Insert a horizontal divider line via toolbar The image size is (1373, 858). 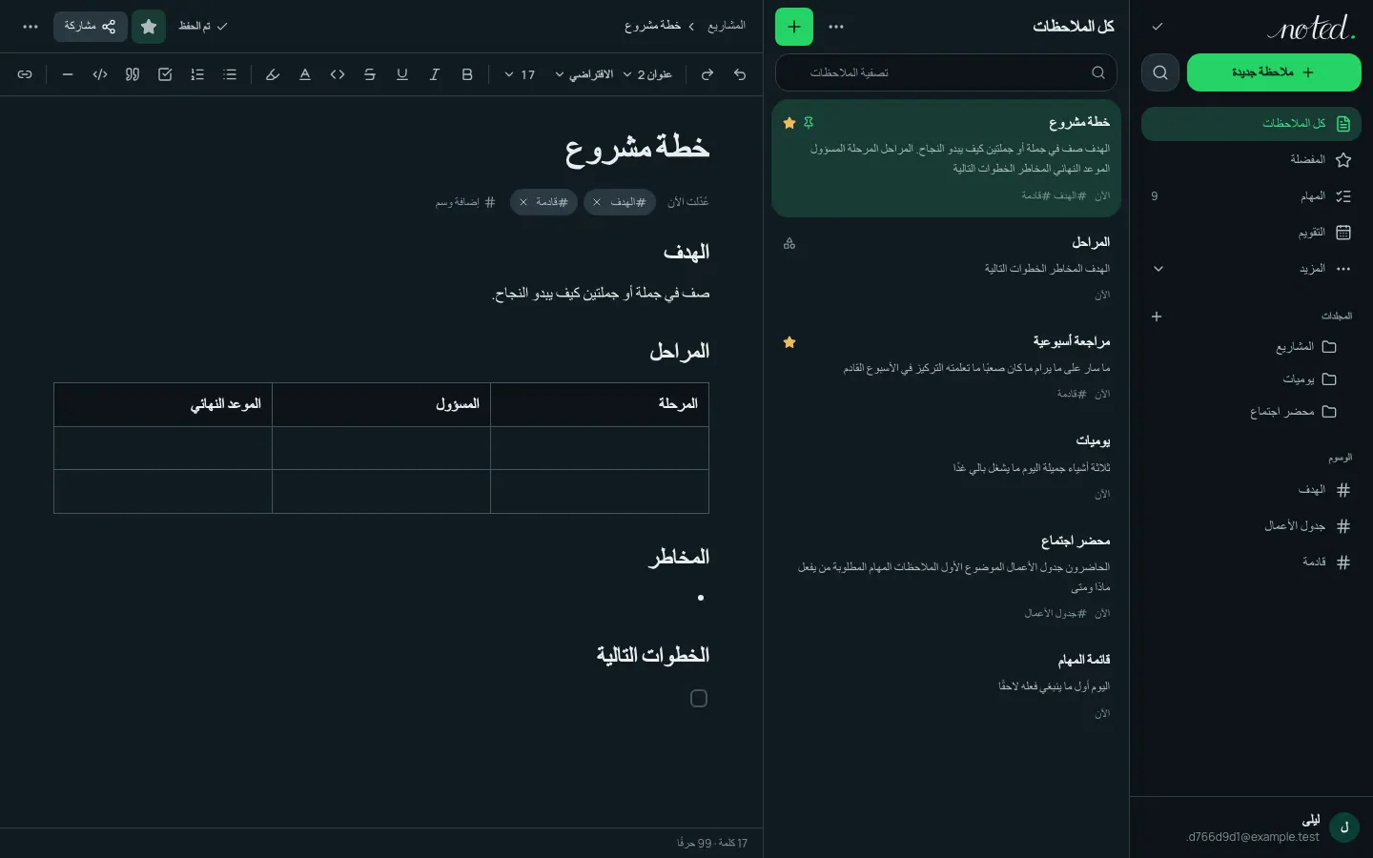tap(68, 74)
